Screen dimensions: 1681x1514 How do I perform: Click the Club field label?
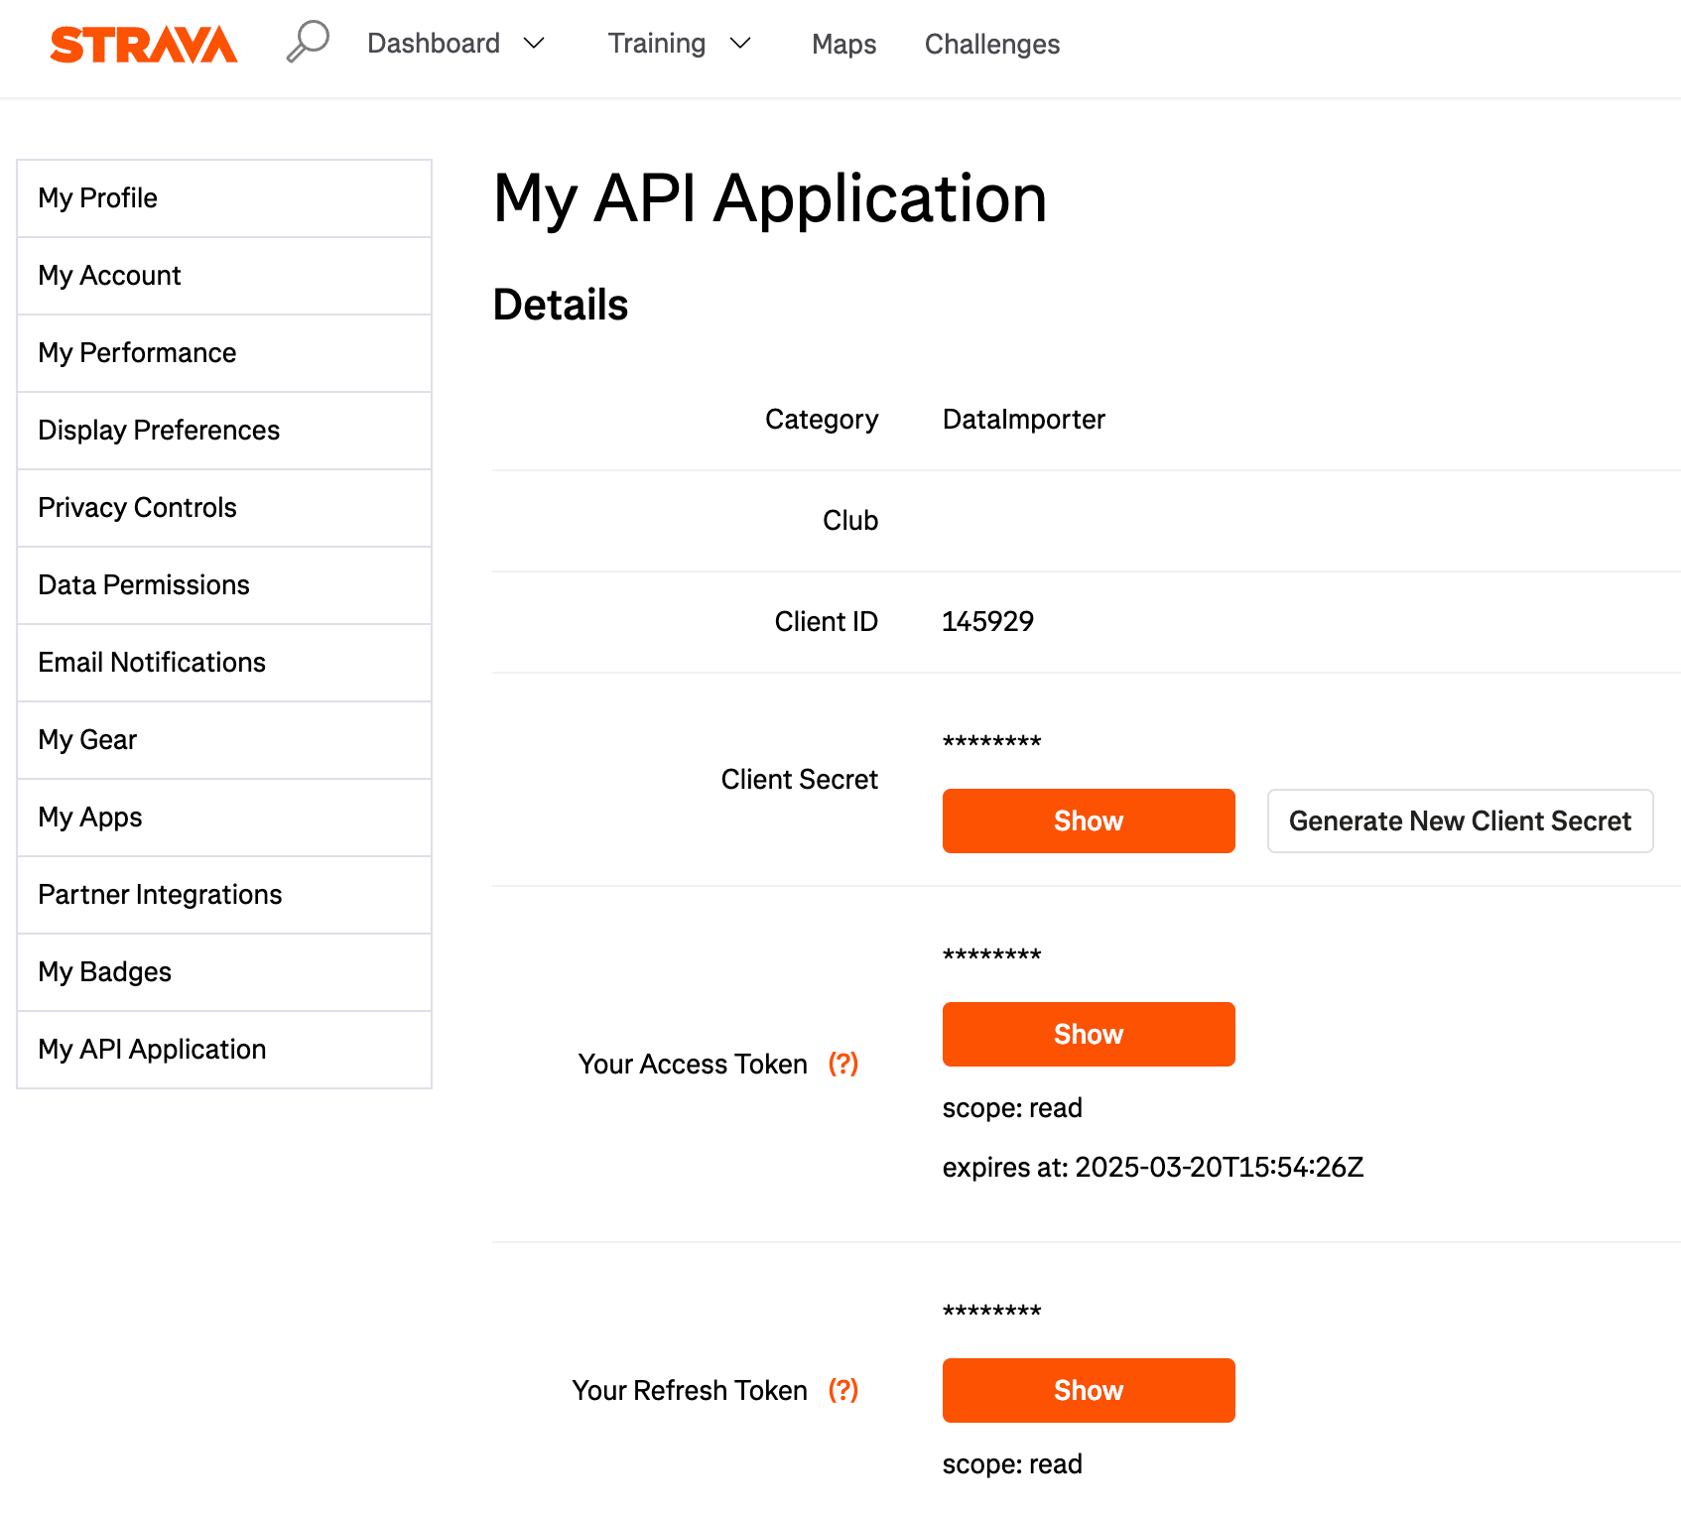pos(850,520)
